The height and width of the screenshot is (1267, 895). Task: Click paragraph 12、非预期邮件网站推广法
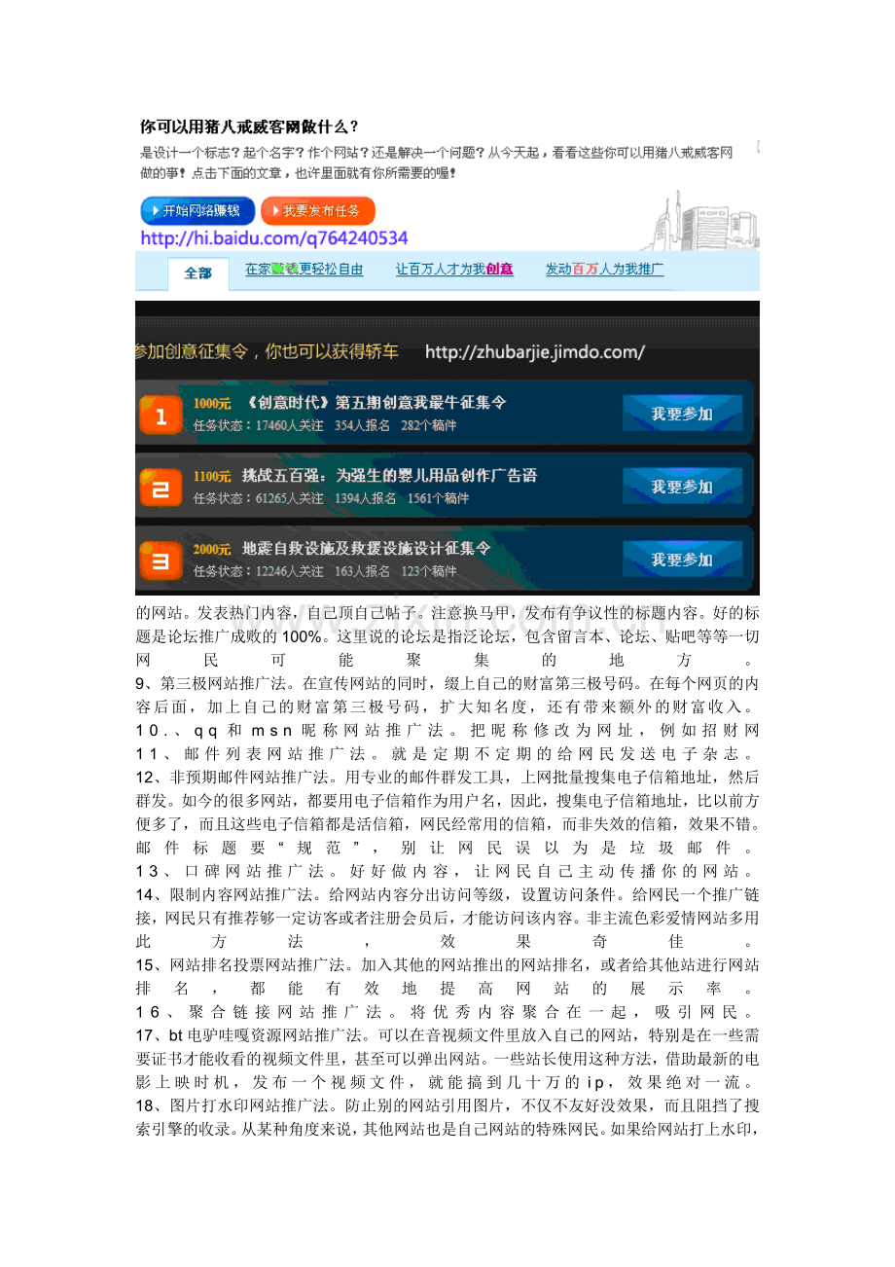[447, 814]
